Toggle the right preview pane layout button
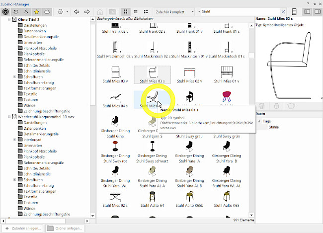Screen dimensions: 323x233 pyautogui.click(x=317, y=11)
